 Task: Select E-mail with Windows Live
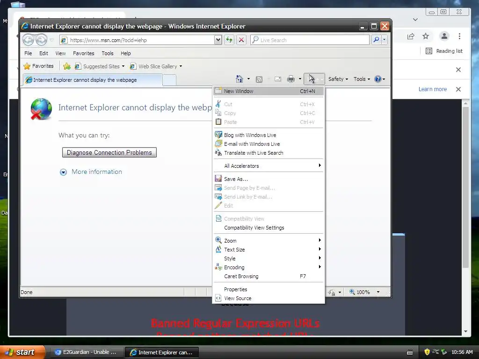(269, 144)
